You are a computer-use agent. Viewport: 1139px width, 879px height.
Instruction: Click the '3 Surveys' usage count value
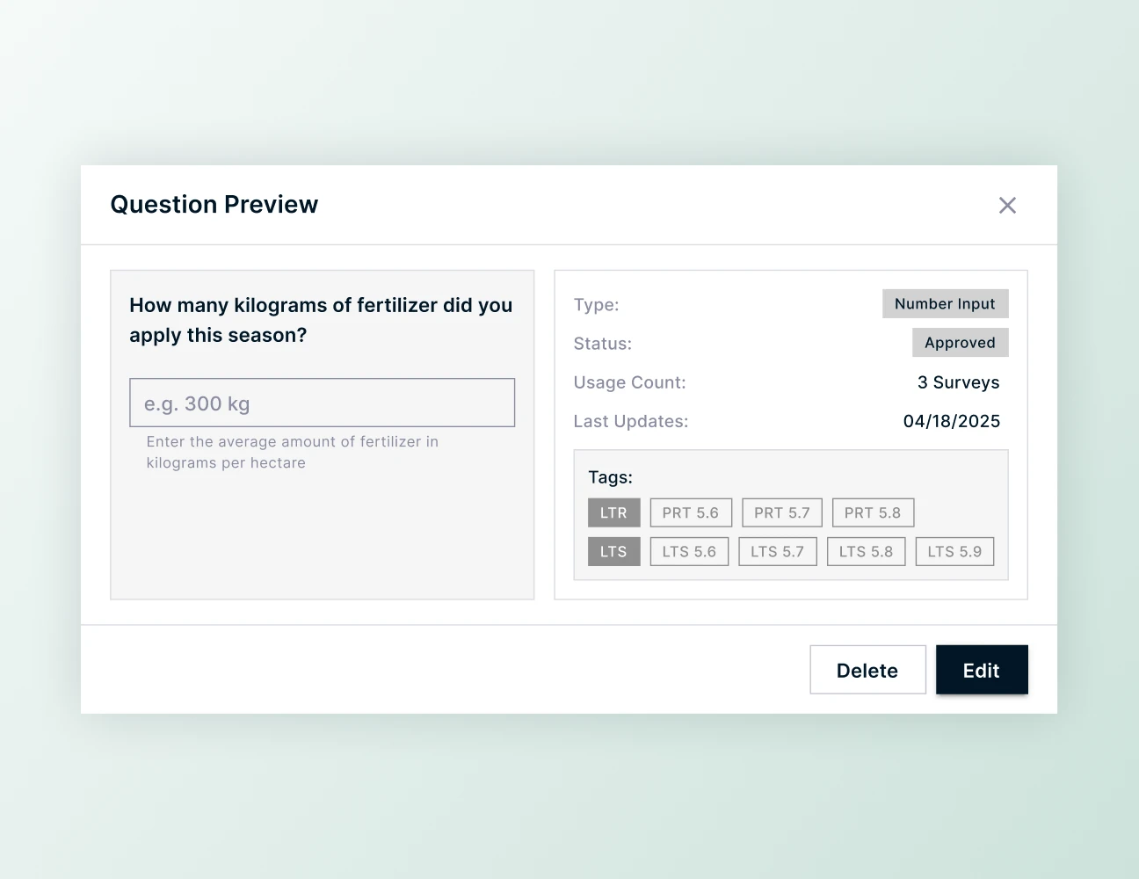tap(959, 382)
